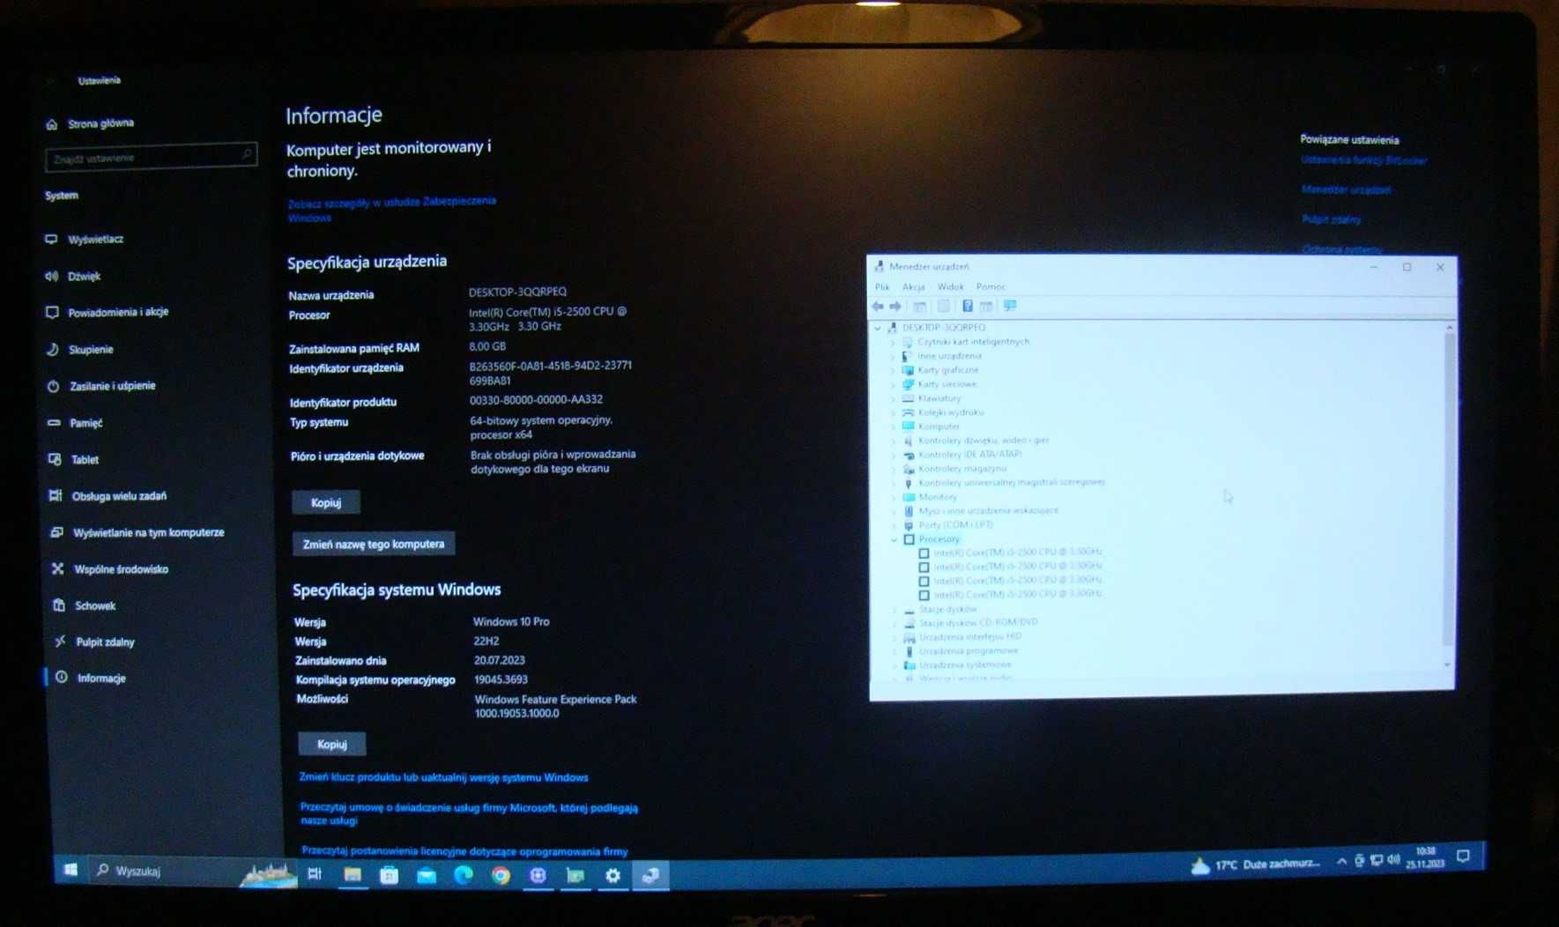
Task: Click the Znajdź ustawienie search field
Action: pos(151,158)
